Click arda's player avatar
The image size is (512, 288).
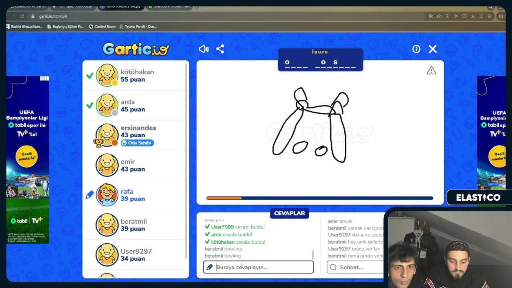(x=107, y=105)
